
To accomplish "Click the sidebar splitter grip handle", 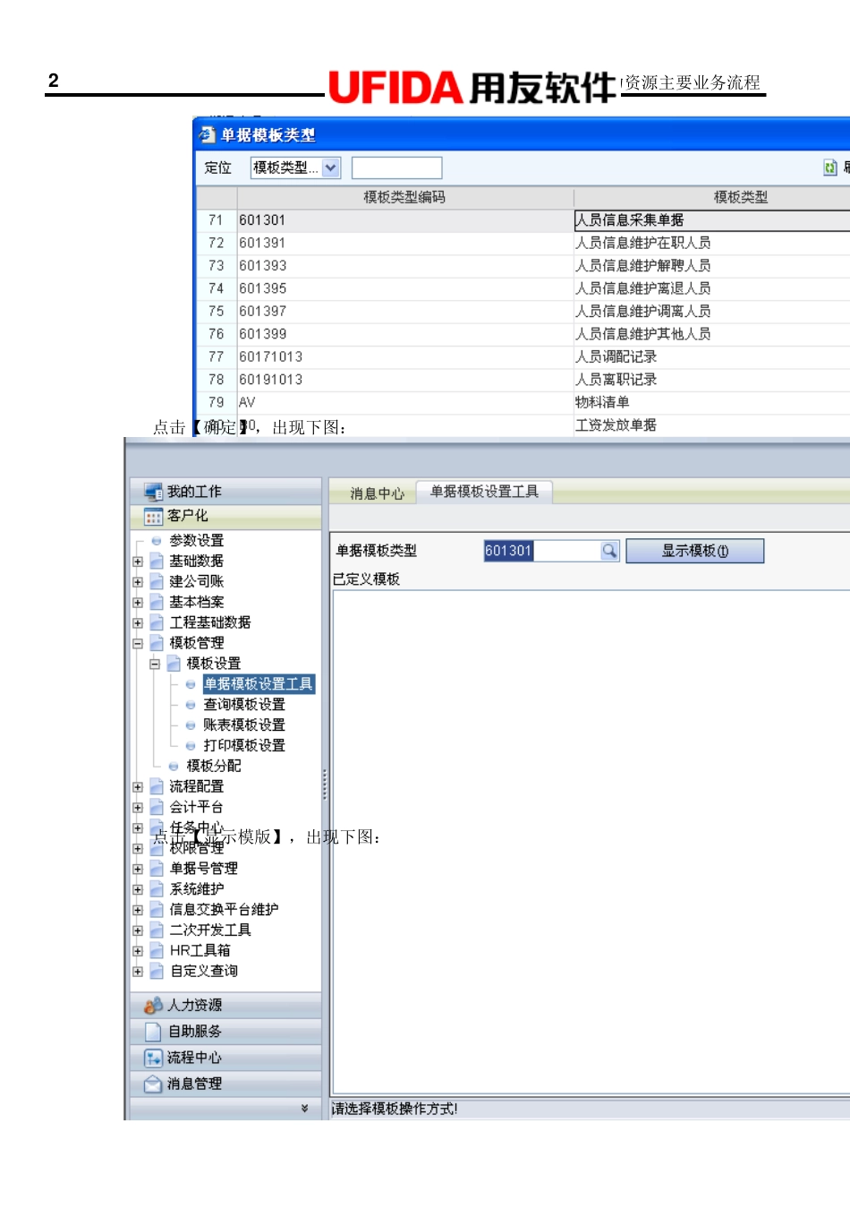I will click(x=324, y=785).
